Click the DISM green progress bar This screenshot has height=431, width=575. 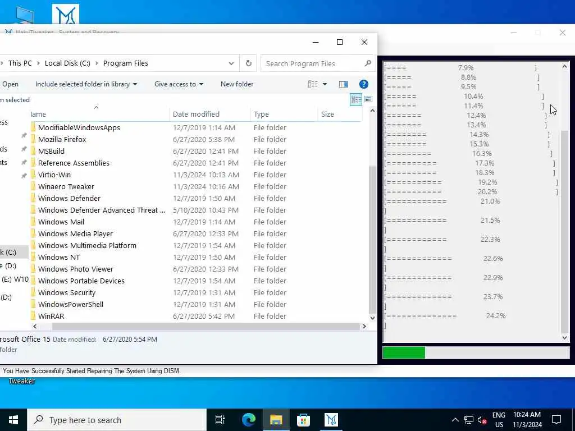404,352
